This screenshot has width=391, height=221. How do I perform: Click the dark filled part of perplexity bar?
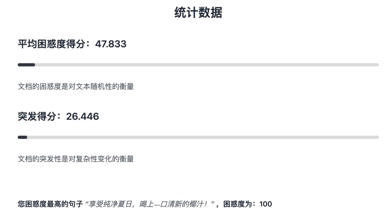(x=26, y=65)
